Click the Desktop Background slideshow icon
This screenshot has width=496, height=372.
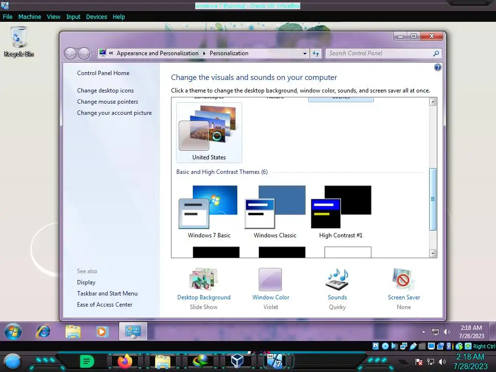pyautogui.click(x=204, y=279)
